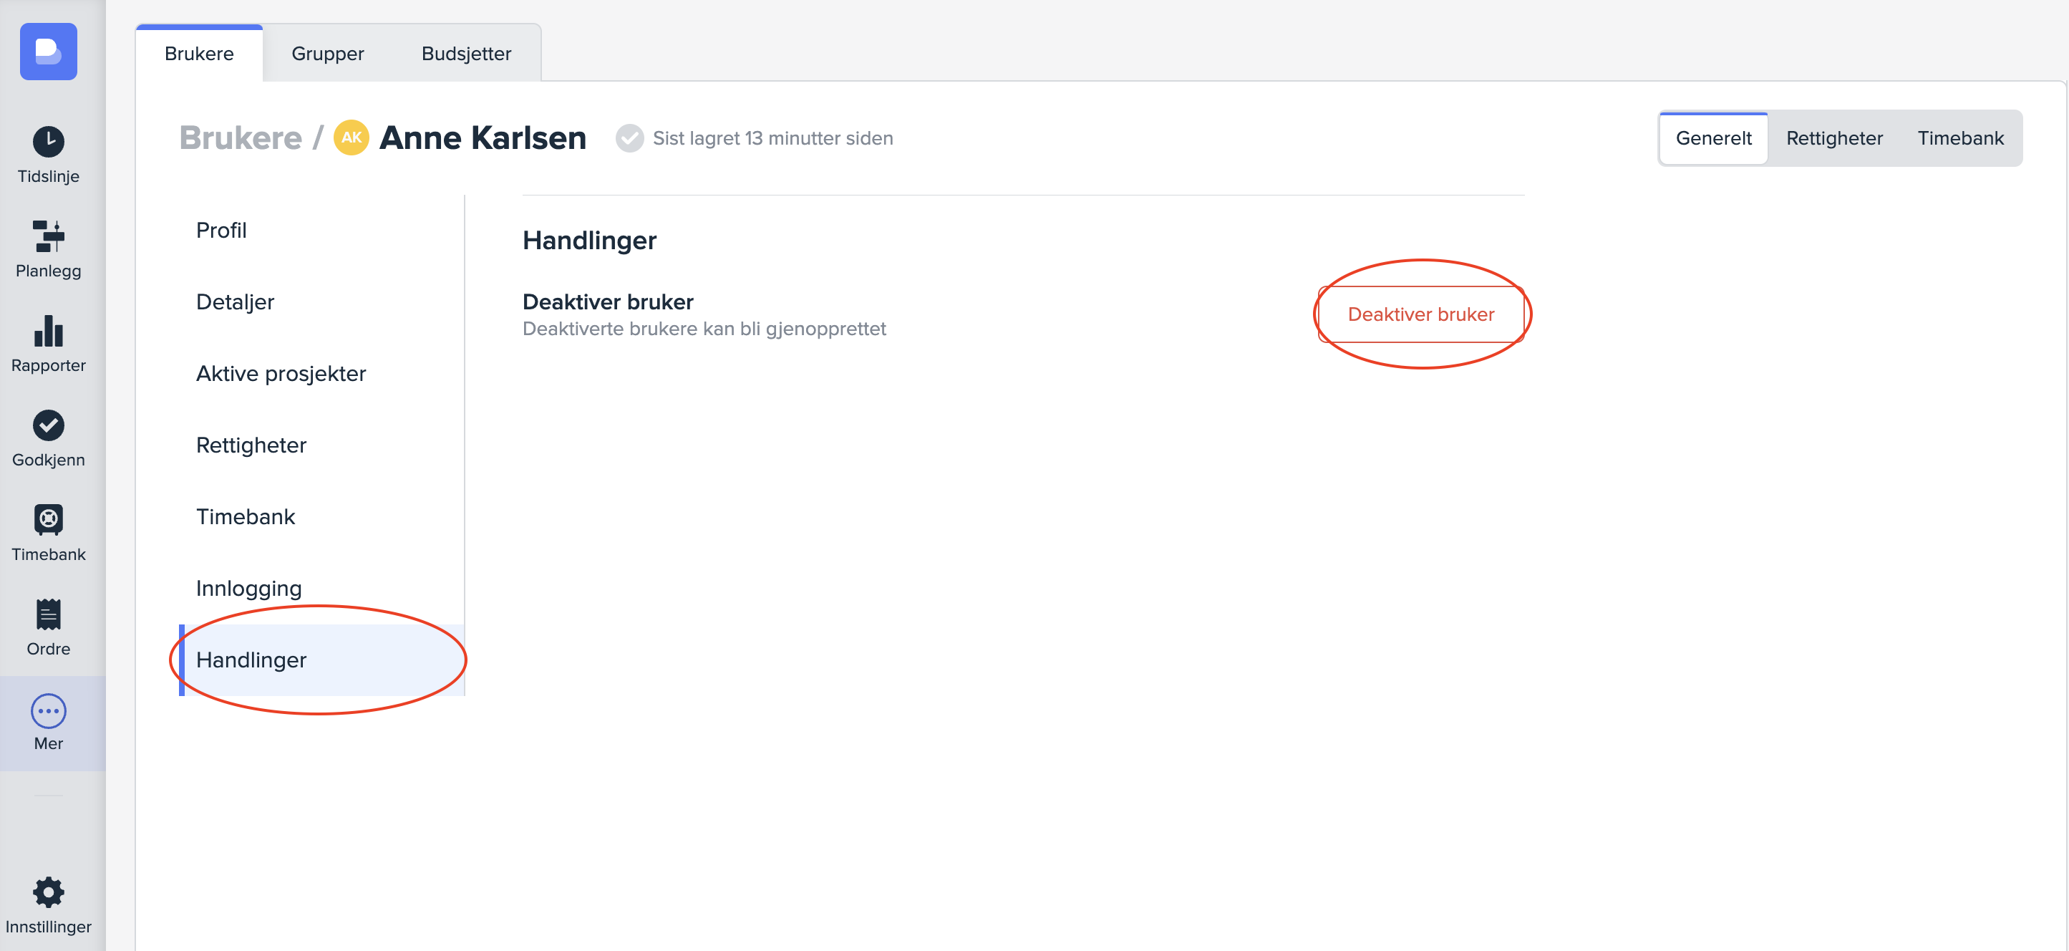Open the Planlegg planning icon
The height and width of the screenshot is (951, 2069).
tap(48, 236)
